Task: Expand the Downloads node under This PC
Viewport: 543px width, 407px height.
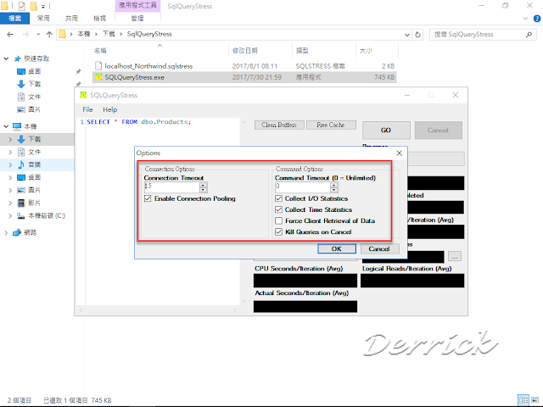Action: click(x=10, y=139)
